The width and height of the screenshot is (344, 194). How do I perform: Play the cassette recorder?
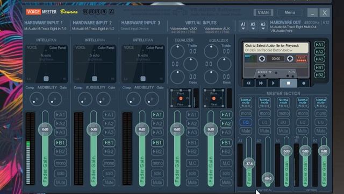click(x=273, y=83)
